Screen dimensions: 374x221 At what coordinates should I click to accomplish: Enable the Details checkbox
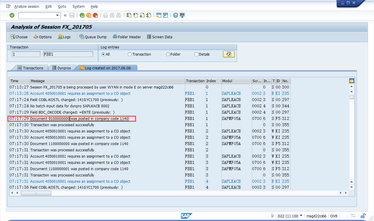pos(196,54)
